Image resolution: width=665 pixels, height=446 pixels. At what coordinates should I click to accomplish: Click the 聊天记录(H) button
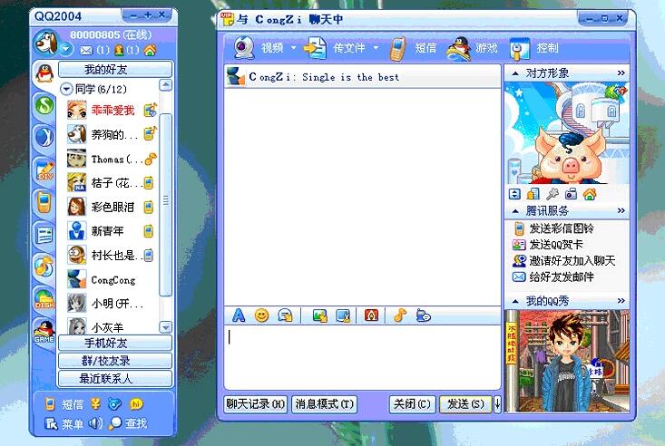click(255, 404)
